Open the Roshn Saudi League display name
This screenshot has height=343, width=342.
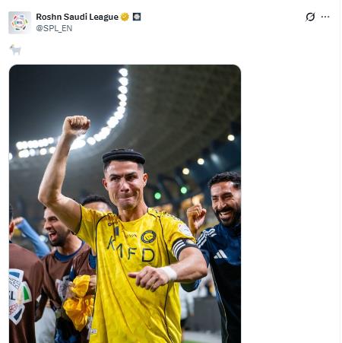click(77, 17)
